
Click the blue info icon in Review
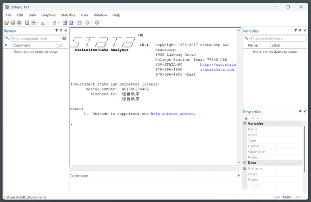tap(64, 38)
